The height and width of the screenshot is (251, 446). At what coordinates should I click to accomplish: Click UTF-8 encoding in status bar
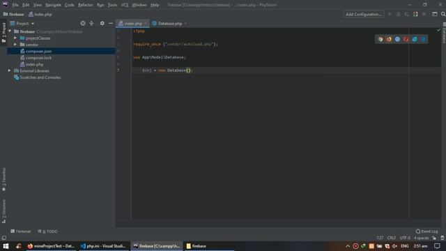405,238
